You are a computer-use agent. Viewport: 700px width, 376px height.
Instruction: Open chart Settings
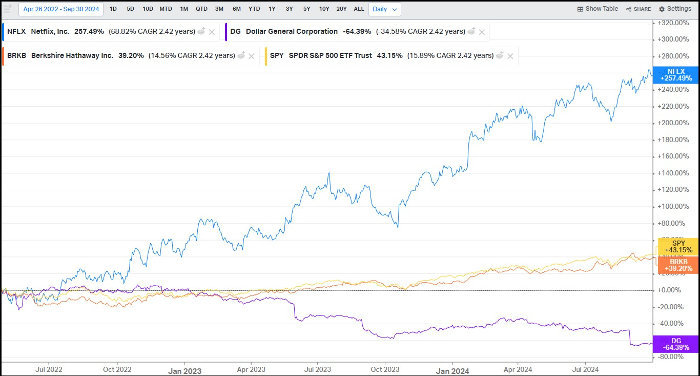click(x=675, y=9)
